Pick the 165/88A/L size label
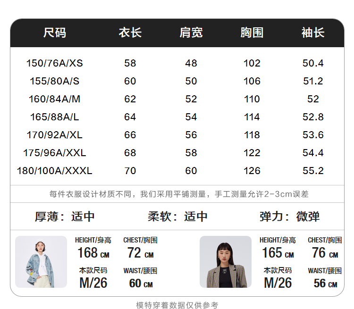The image size is (354, 309). click(55, 117)
